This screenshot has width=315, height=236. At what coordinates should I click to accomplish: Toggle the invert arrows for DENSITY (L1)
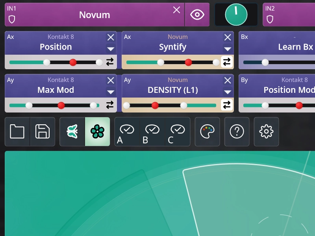coord(227,105)
